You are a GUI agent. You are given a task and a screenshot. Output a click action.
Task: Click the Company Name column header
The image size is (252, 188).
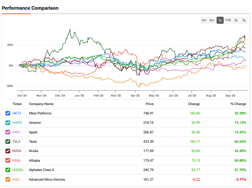coord(41,104)
